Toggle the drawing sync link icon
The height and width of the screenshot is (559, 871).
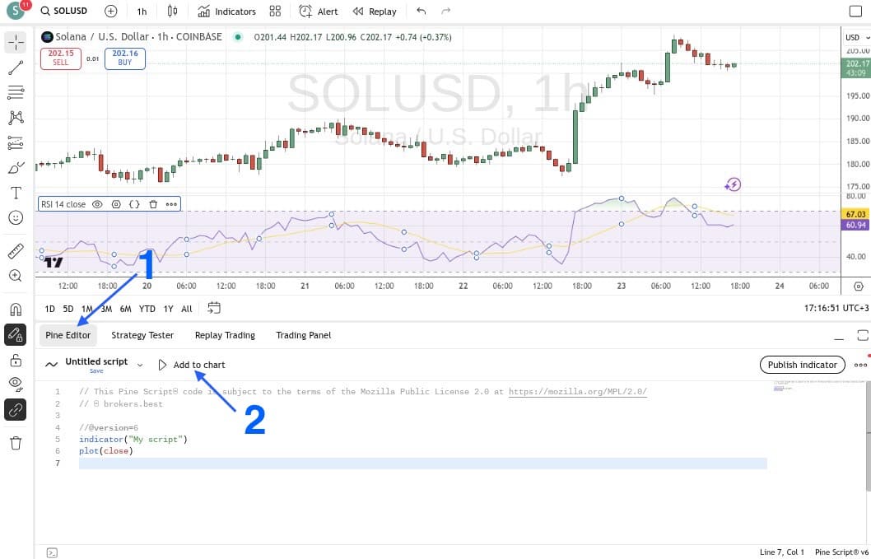pos(16,409)
